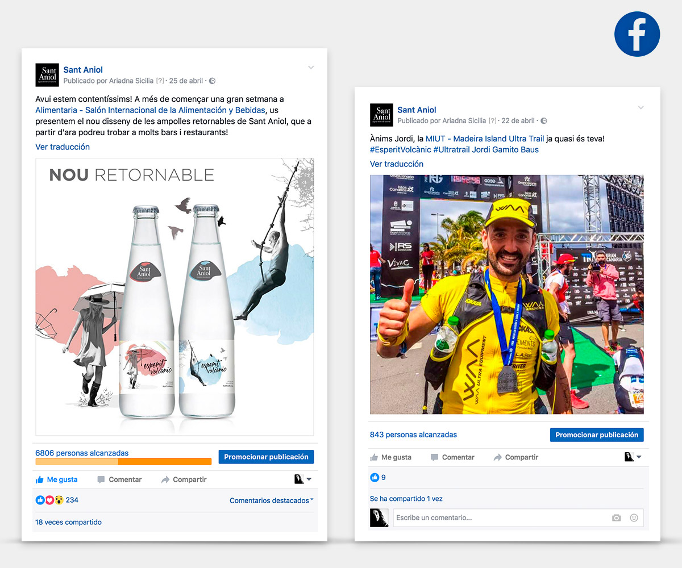Click globe privacy icon on 22 de abril post
682x568 pixels.
click(x=544, y=121)
